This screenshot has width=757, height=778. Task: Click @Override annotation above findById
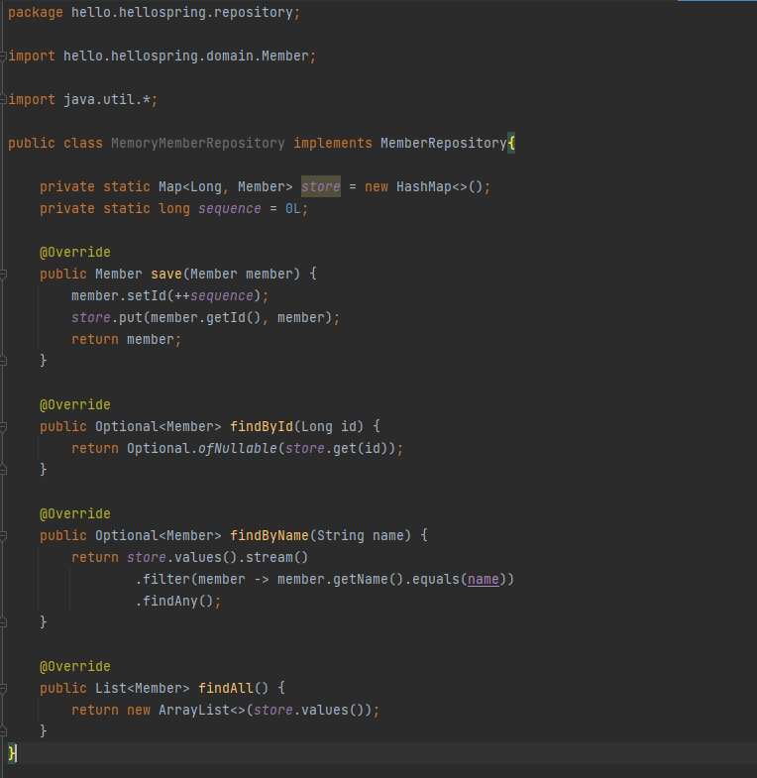(x=75, y=405)
